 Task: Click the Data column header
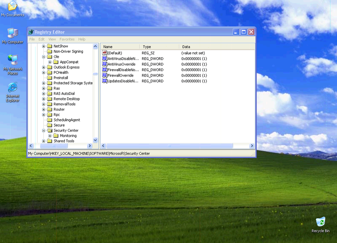pyautogui.click(x=217, y=47)
